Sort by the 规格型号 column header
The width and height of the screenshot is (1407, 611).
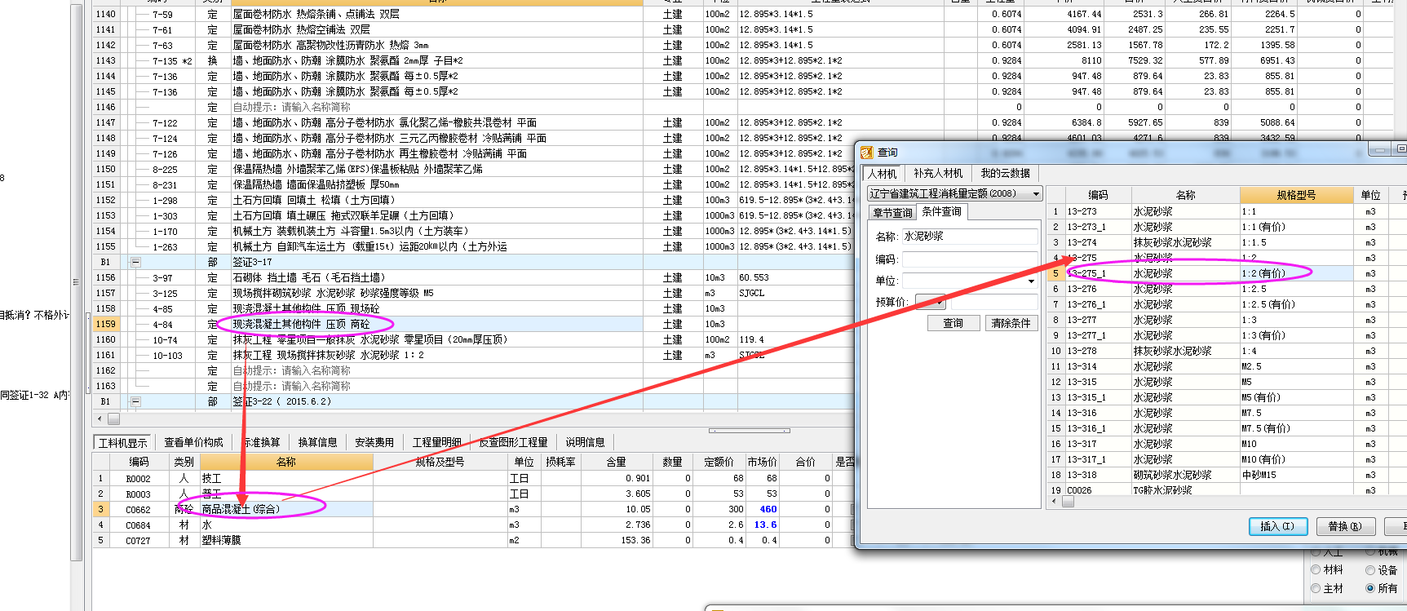coord(1296,195)
